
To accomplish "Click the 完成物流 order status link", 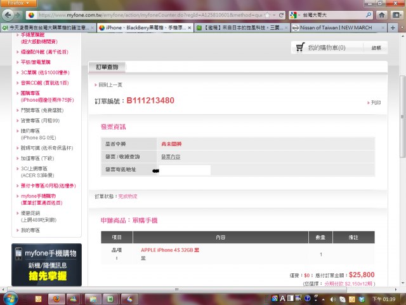I will (128, 196).
